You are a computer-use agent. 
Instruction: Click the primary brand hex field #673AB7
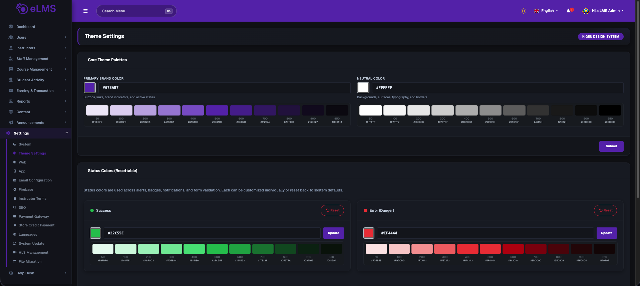point(224,88)
